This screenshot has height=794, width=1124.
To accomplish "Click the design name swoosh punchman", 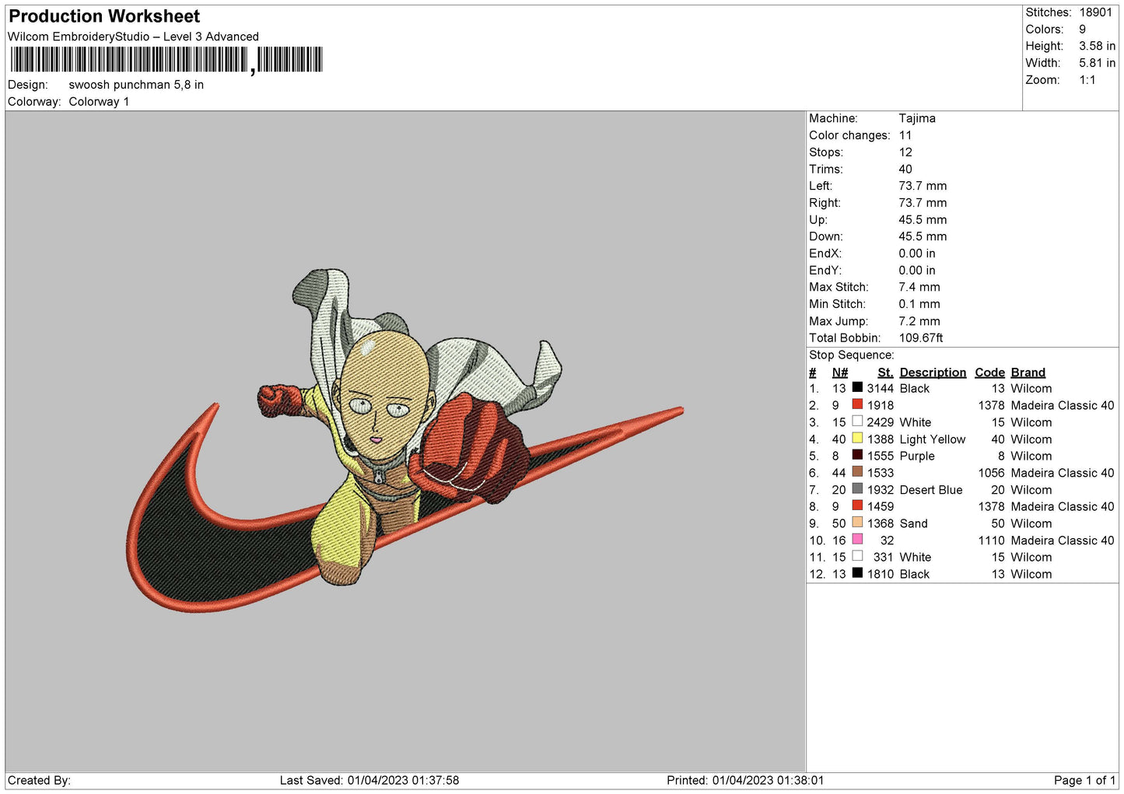I will pyautogui.click(x=136, y=85).
